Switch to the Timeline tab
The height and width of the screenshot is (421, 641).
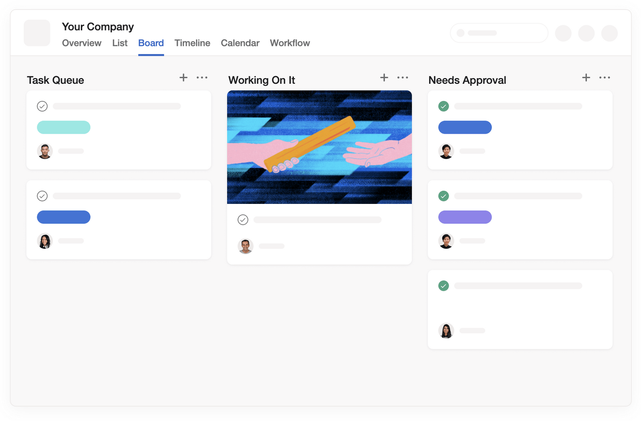[192, 43]
